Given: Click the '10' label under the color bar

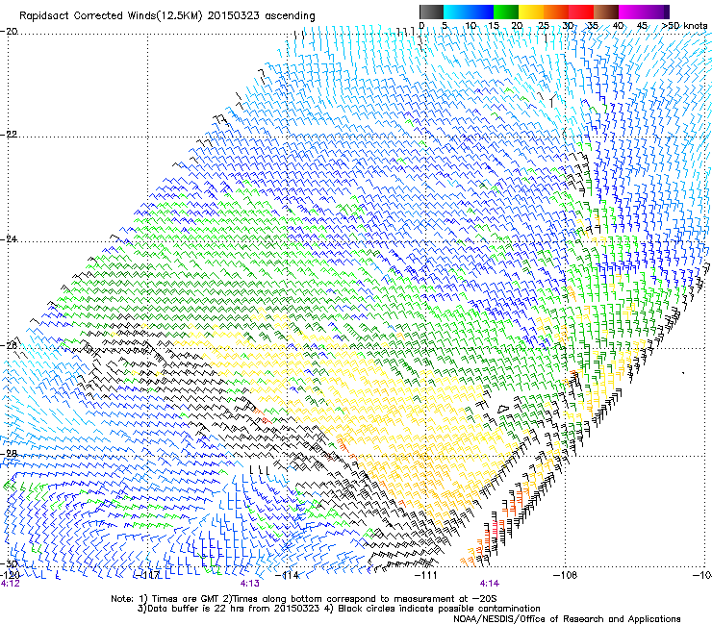Looking at the screenshot, I should click(x=470, y=26).
